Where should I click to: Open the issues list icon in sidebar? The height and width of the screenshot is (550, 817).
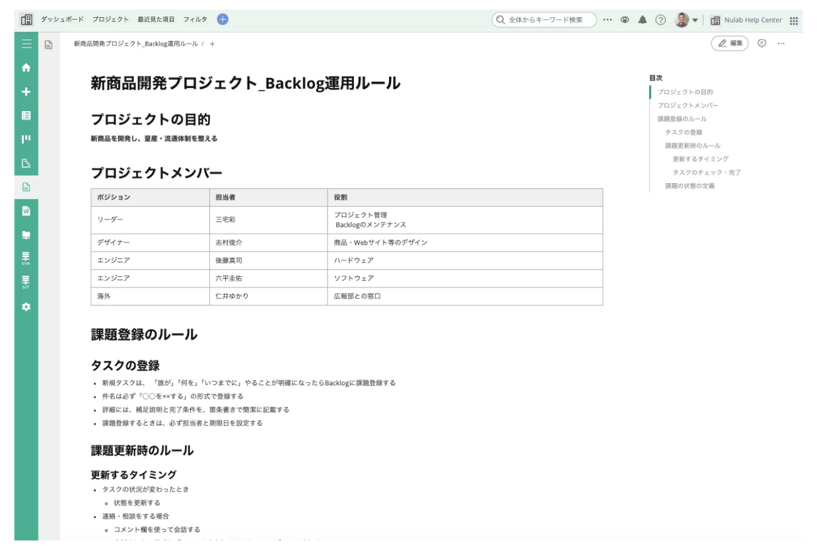pos(26,115)
